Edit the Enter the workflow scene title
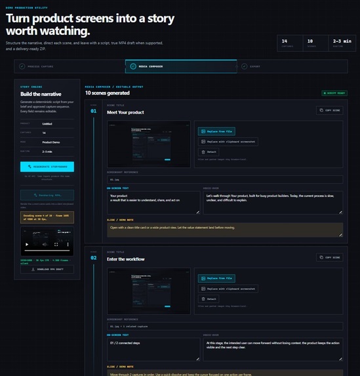 [x=126, y=259]
